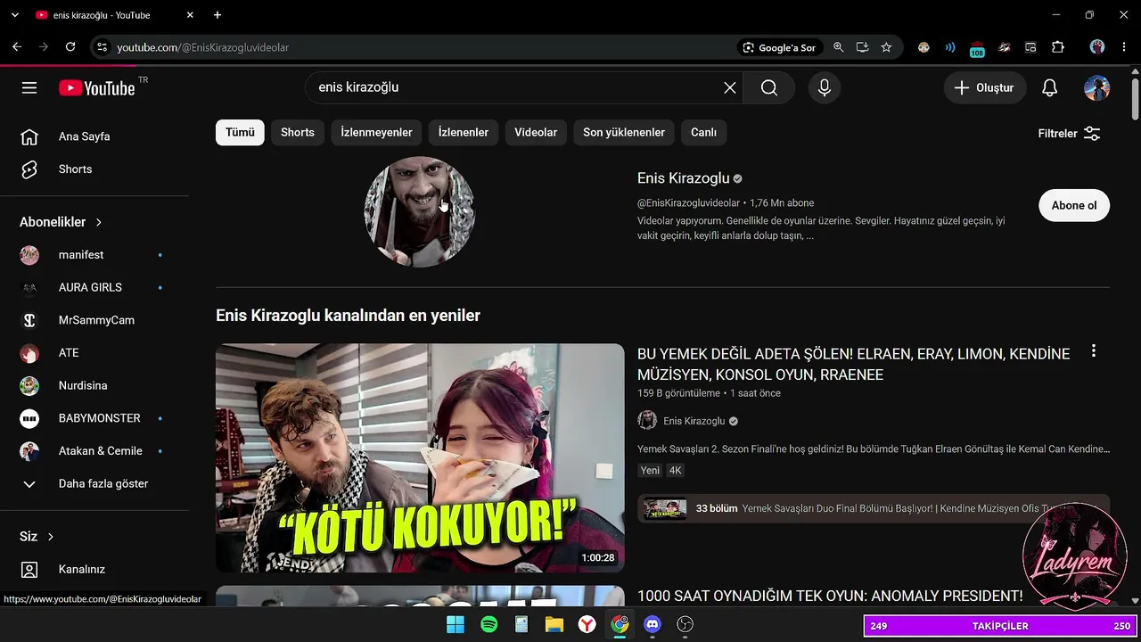Select the İzlenmeyenler filter chip
Screen dimensions: 1141x642
[x=376, y=132]
